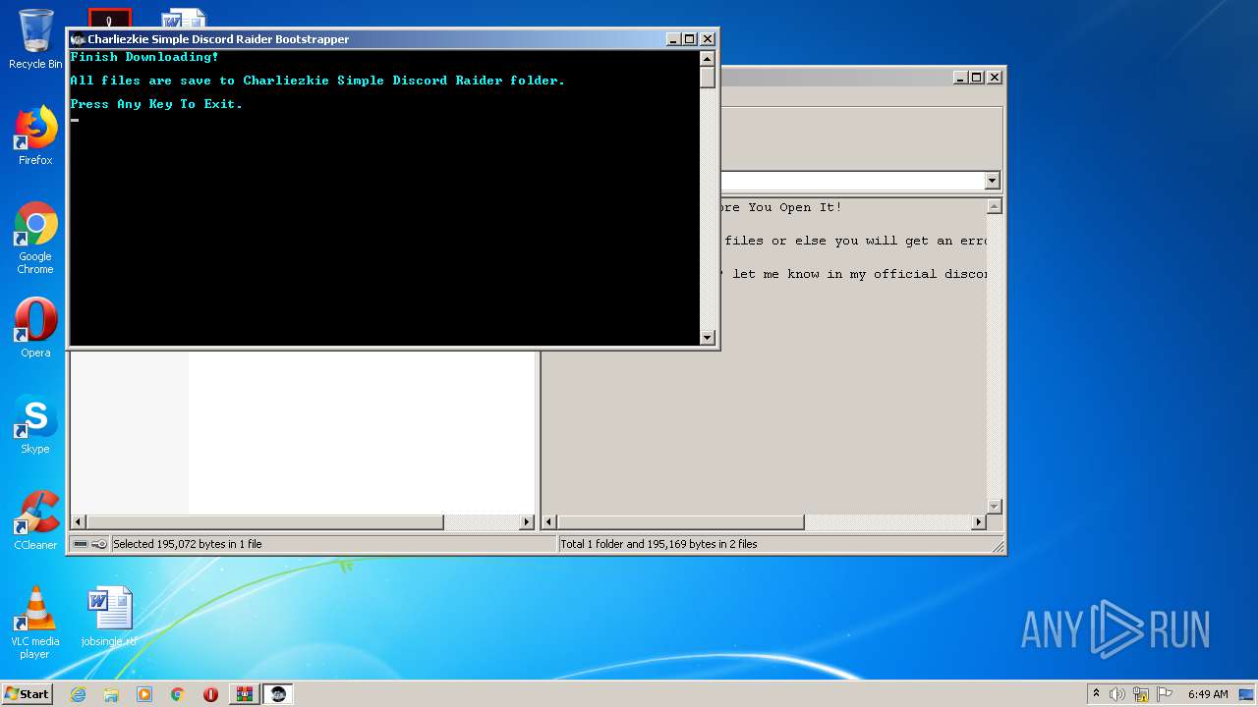Maximize the background archive window
The width and height of the screenshot is (1258, 707).
click(977, 77)
